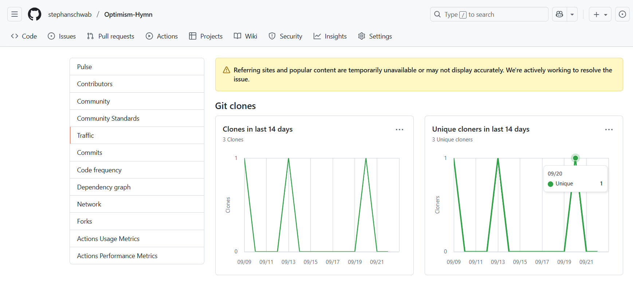Open the Unique cloners chart options menu
633x281 pixels.
609,129
